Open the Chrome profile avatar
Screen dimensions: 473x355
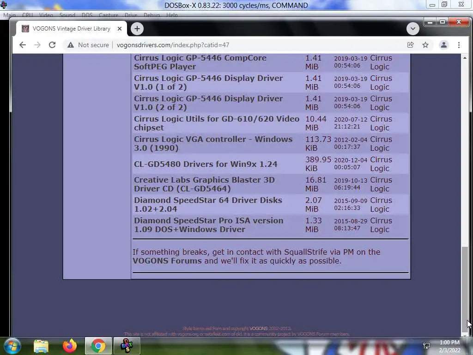click(444, 45)
